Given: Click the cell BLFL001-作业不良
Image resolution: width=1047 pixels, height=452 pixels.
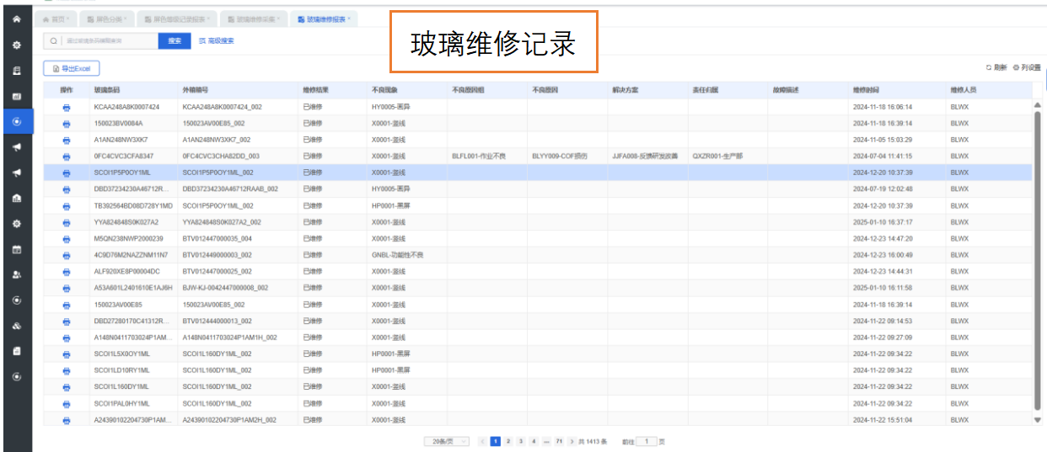Looking at the screenshot, I should pos(480,157).
